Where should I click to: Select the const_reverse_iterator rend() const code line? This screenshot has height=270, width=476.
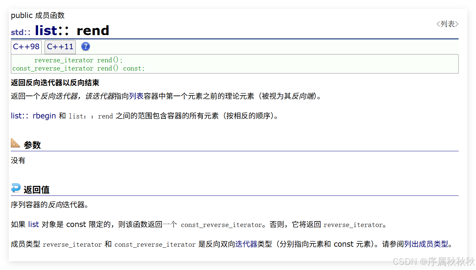78,68
